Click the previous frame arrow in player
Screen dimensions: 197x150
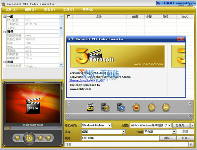click(x=17, y=138)
